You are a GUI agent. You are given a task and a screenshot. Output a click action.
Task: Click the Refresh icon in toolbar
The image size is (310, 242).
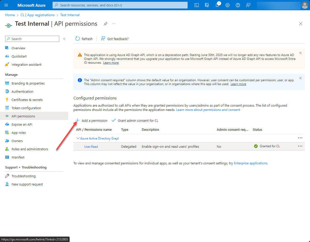pos(78,39)
